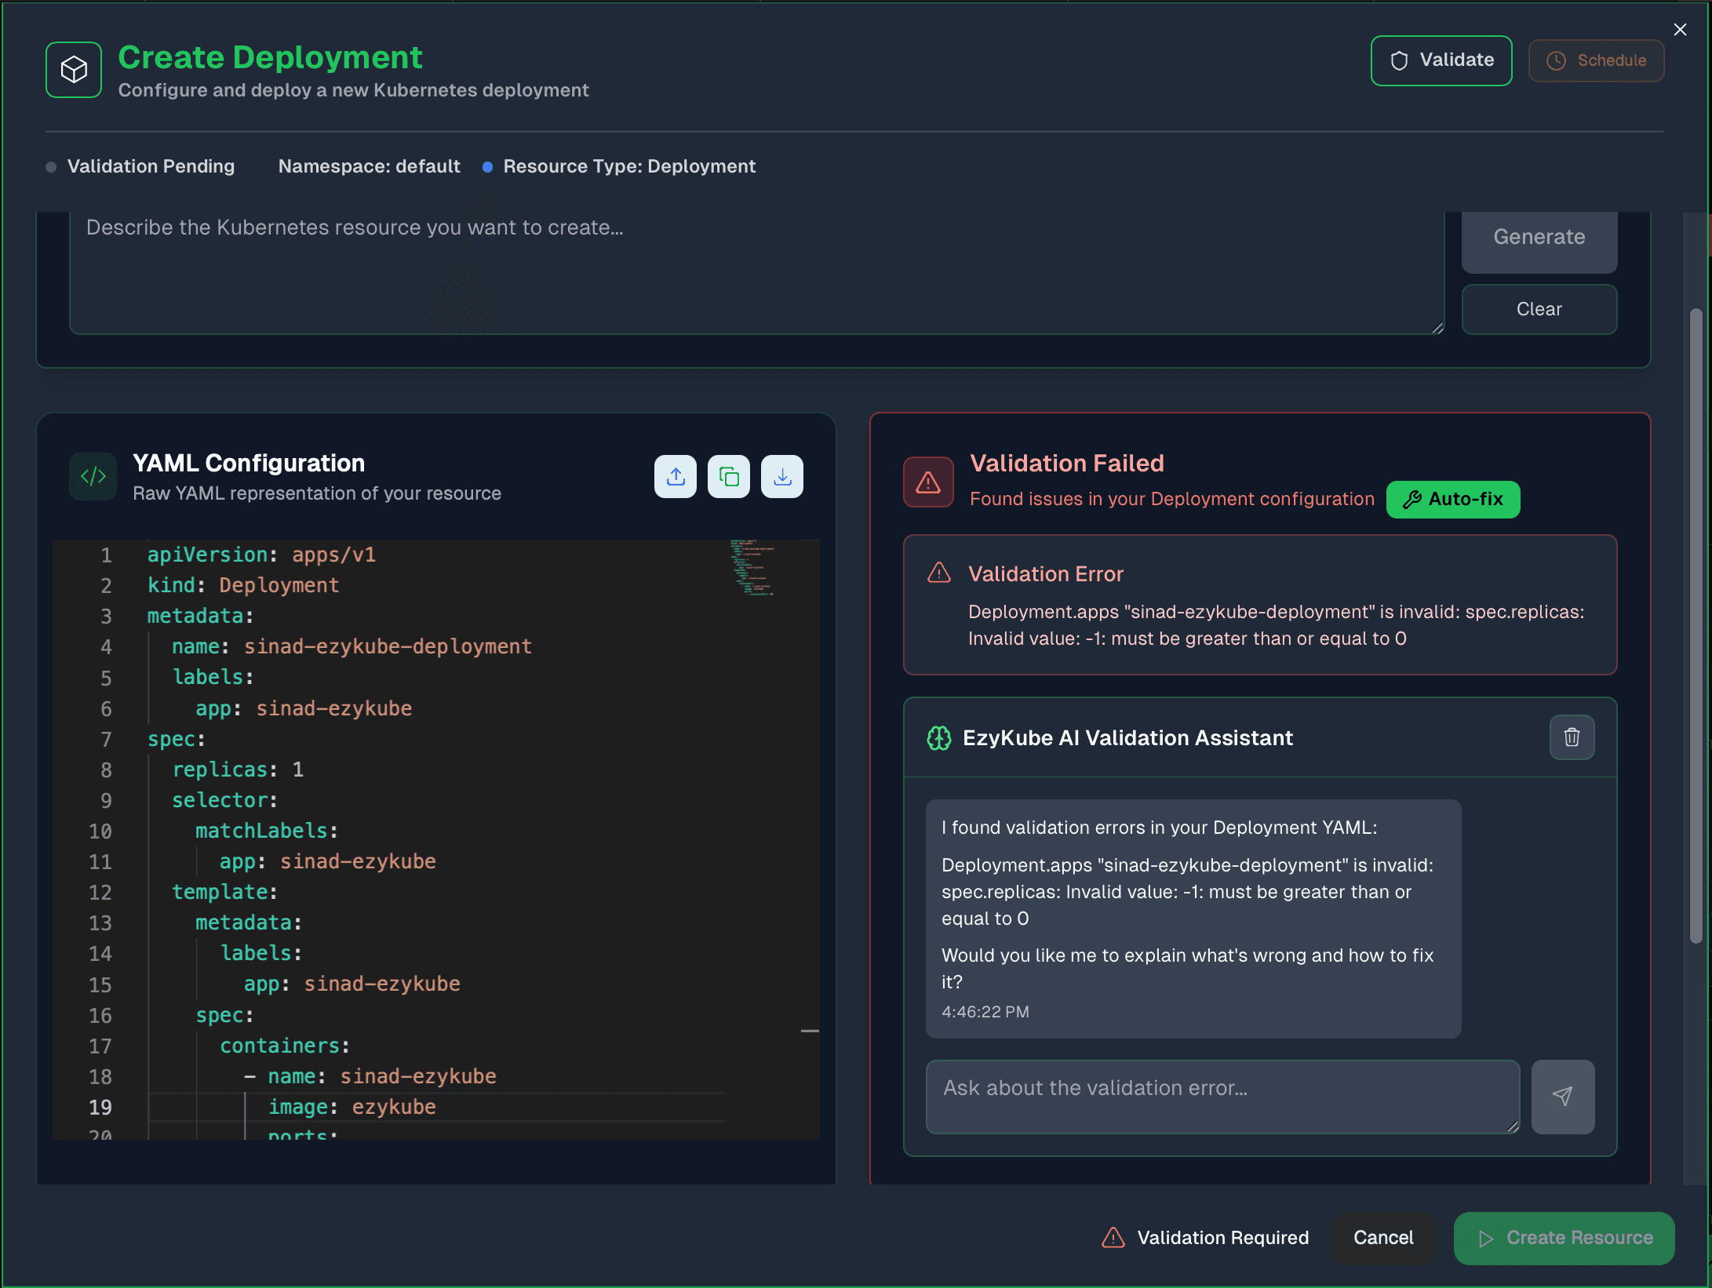Click the deployment cube icon in header

coord(74,70)
